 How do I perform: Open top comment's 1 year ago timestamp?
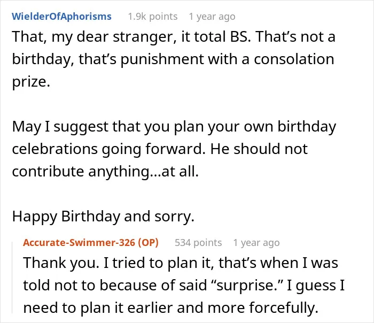click(212, 17)
